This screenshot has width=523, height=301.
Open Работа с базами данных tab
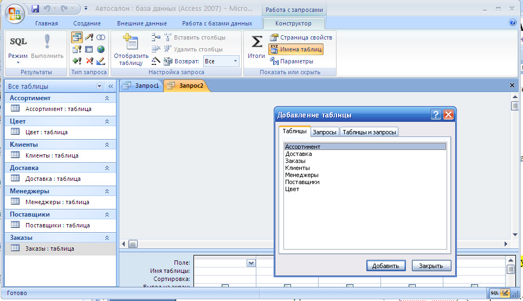(x=217, y=23)
